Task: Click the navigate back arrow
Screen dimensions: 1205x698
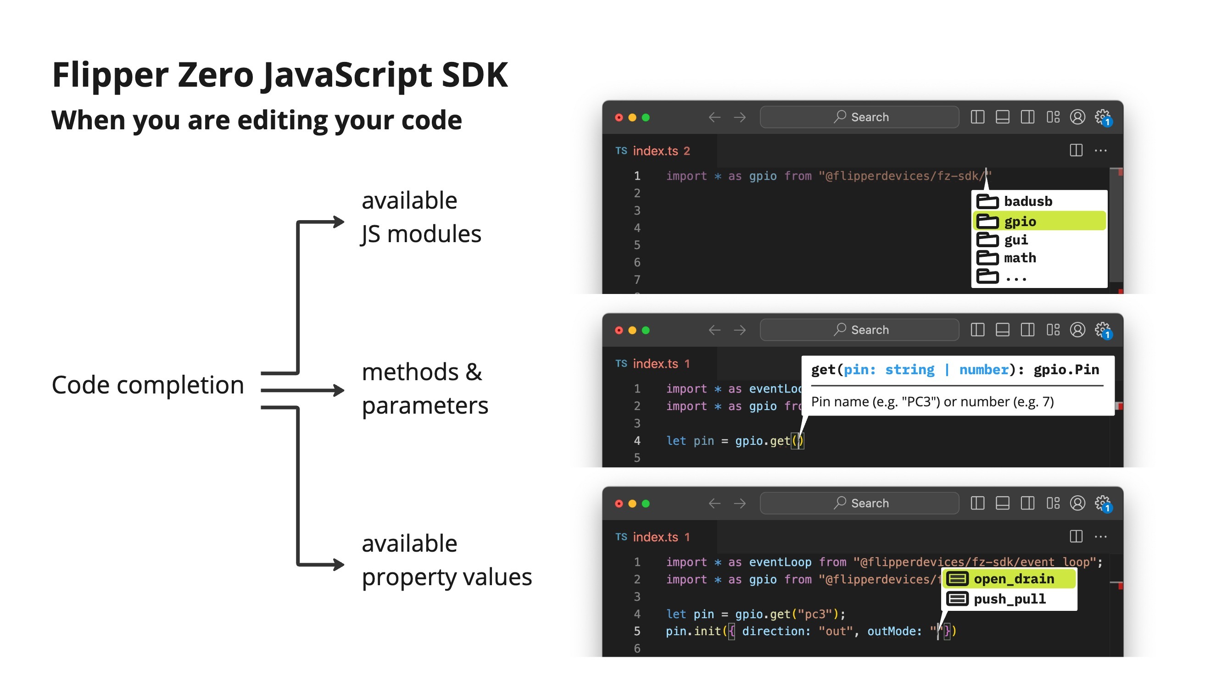Action: point(714,116)
